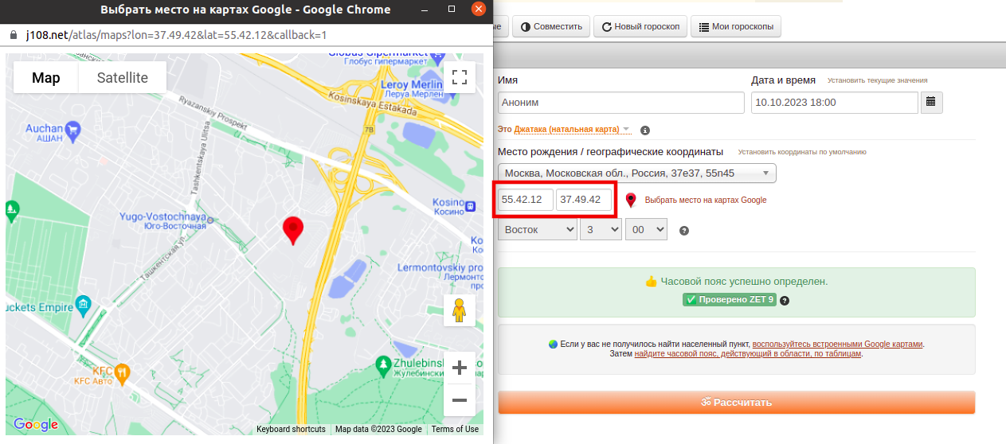
Task: Open the Москва birthplace dropdown
Action: pyautogui.click(x=636, y=173)
